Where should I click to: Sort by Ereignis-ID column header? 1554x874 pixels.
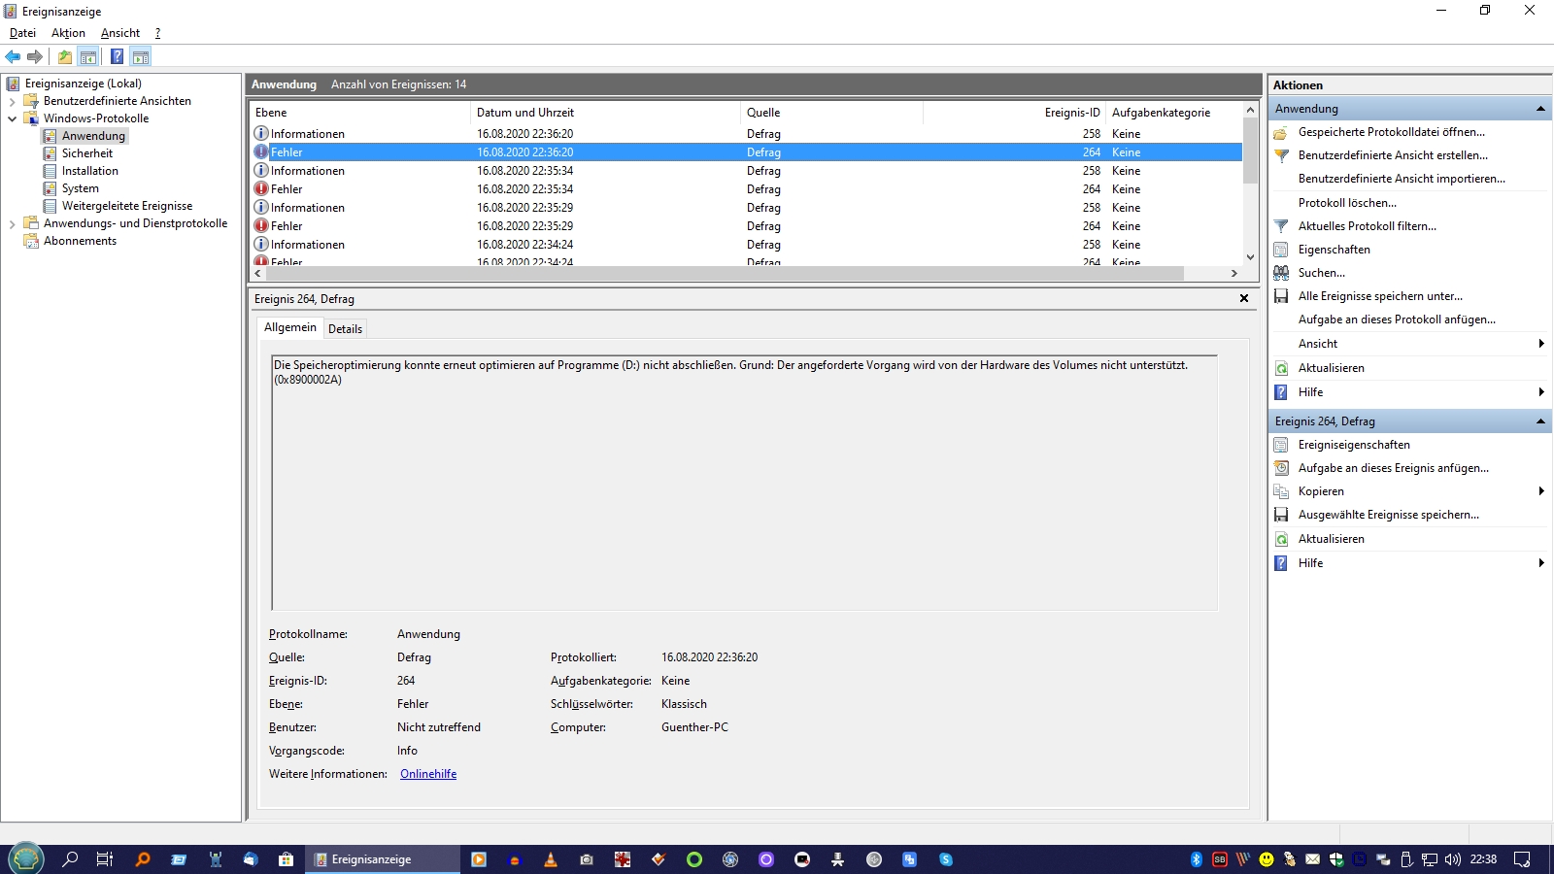(1014, 113)
